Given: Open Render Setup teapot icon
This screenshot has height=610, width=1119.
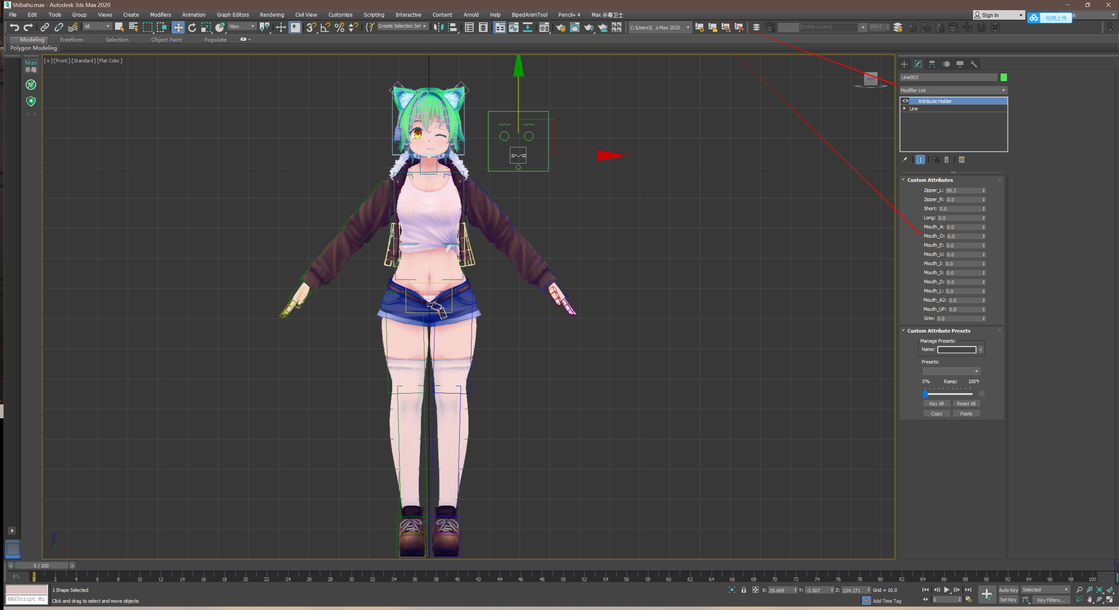Looking at the screenshot, I should [560, 27].
